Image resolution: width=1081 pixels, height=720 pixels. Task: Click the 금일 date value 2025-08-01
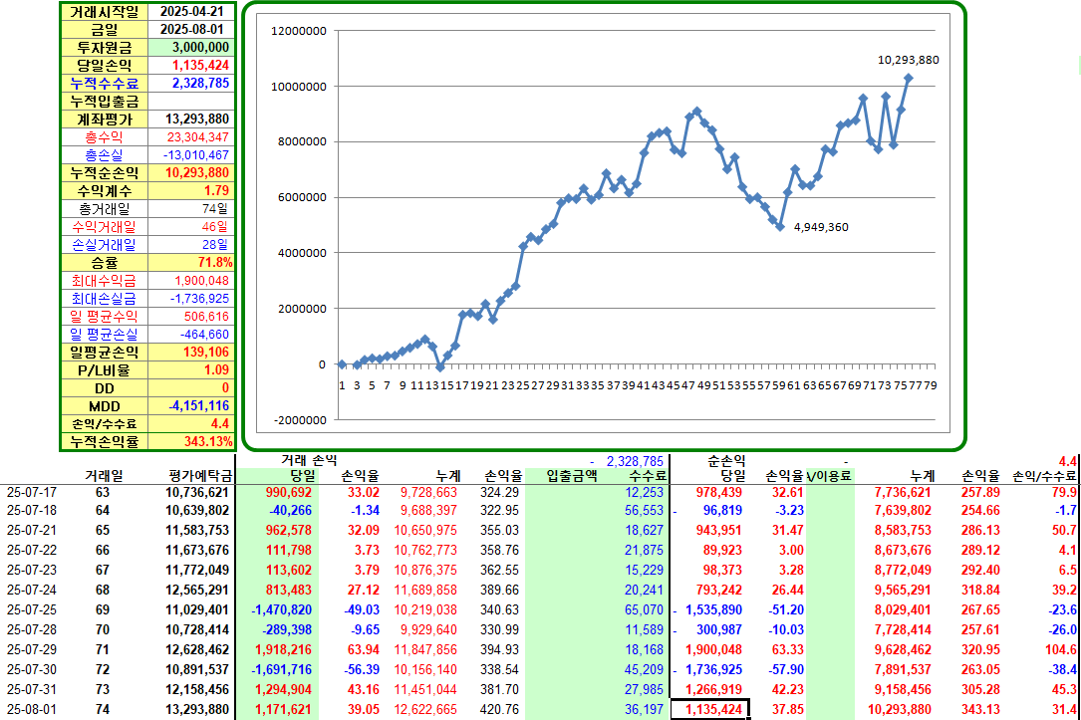pos(191,30)
